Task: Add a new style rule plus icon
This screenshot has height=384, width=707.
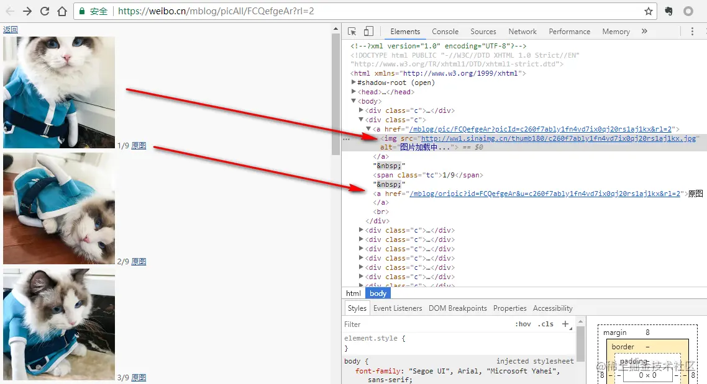Action: [x=565, y=324]
